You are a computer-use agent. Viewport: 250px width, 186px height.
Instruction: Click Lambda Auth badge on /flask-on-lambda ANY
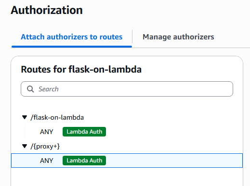[x=84, y=132]
